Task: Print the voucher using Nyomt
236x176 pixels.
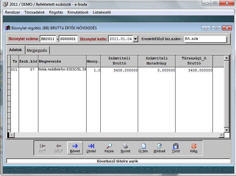Action: point(125,148)
